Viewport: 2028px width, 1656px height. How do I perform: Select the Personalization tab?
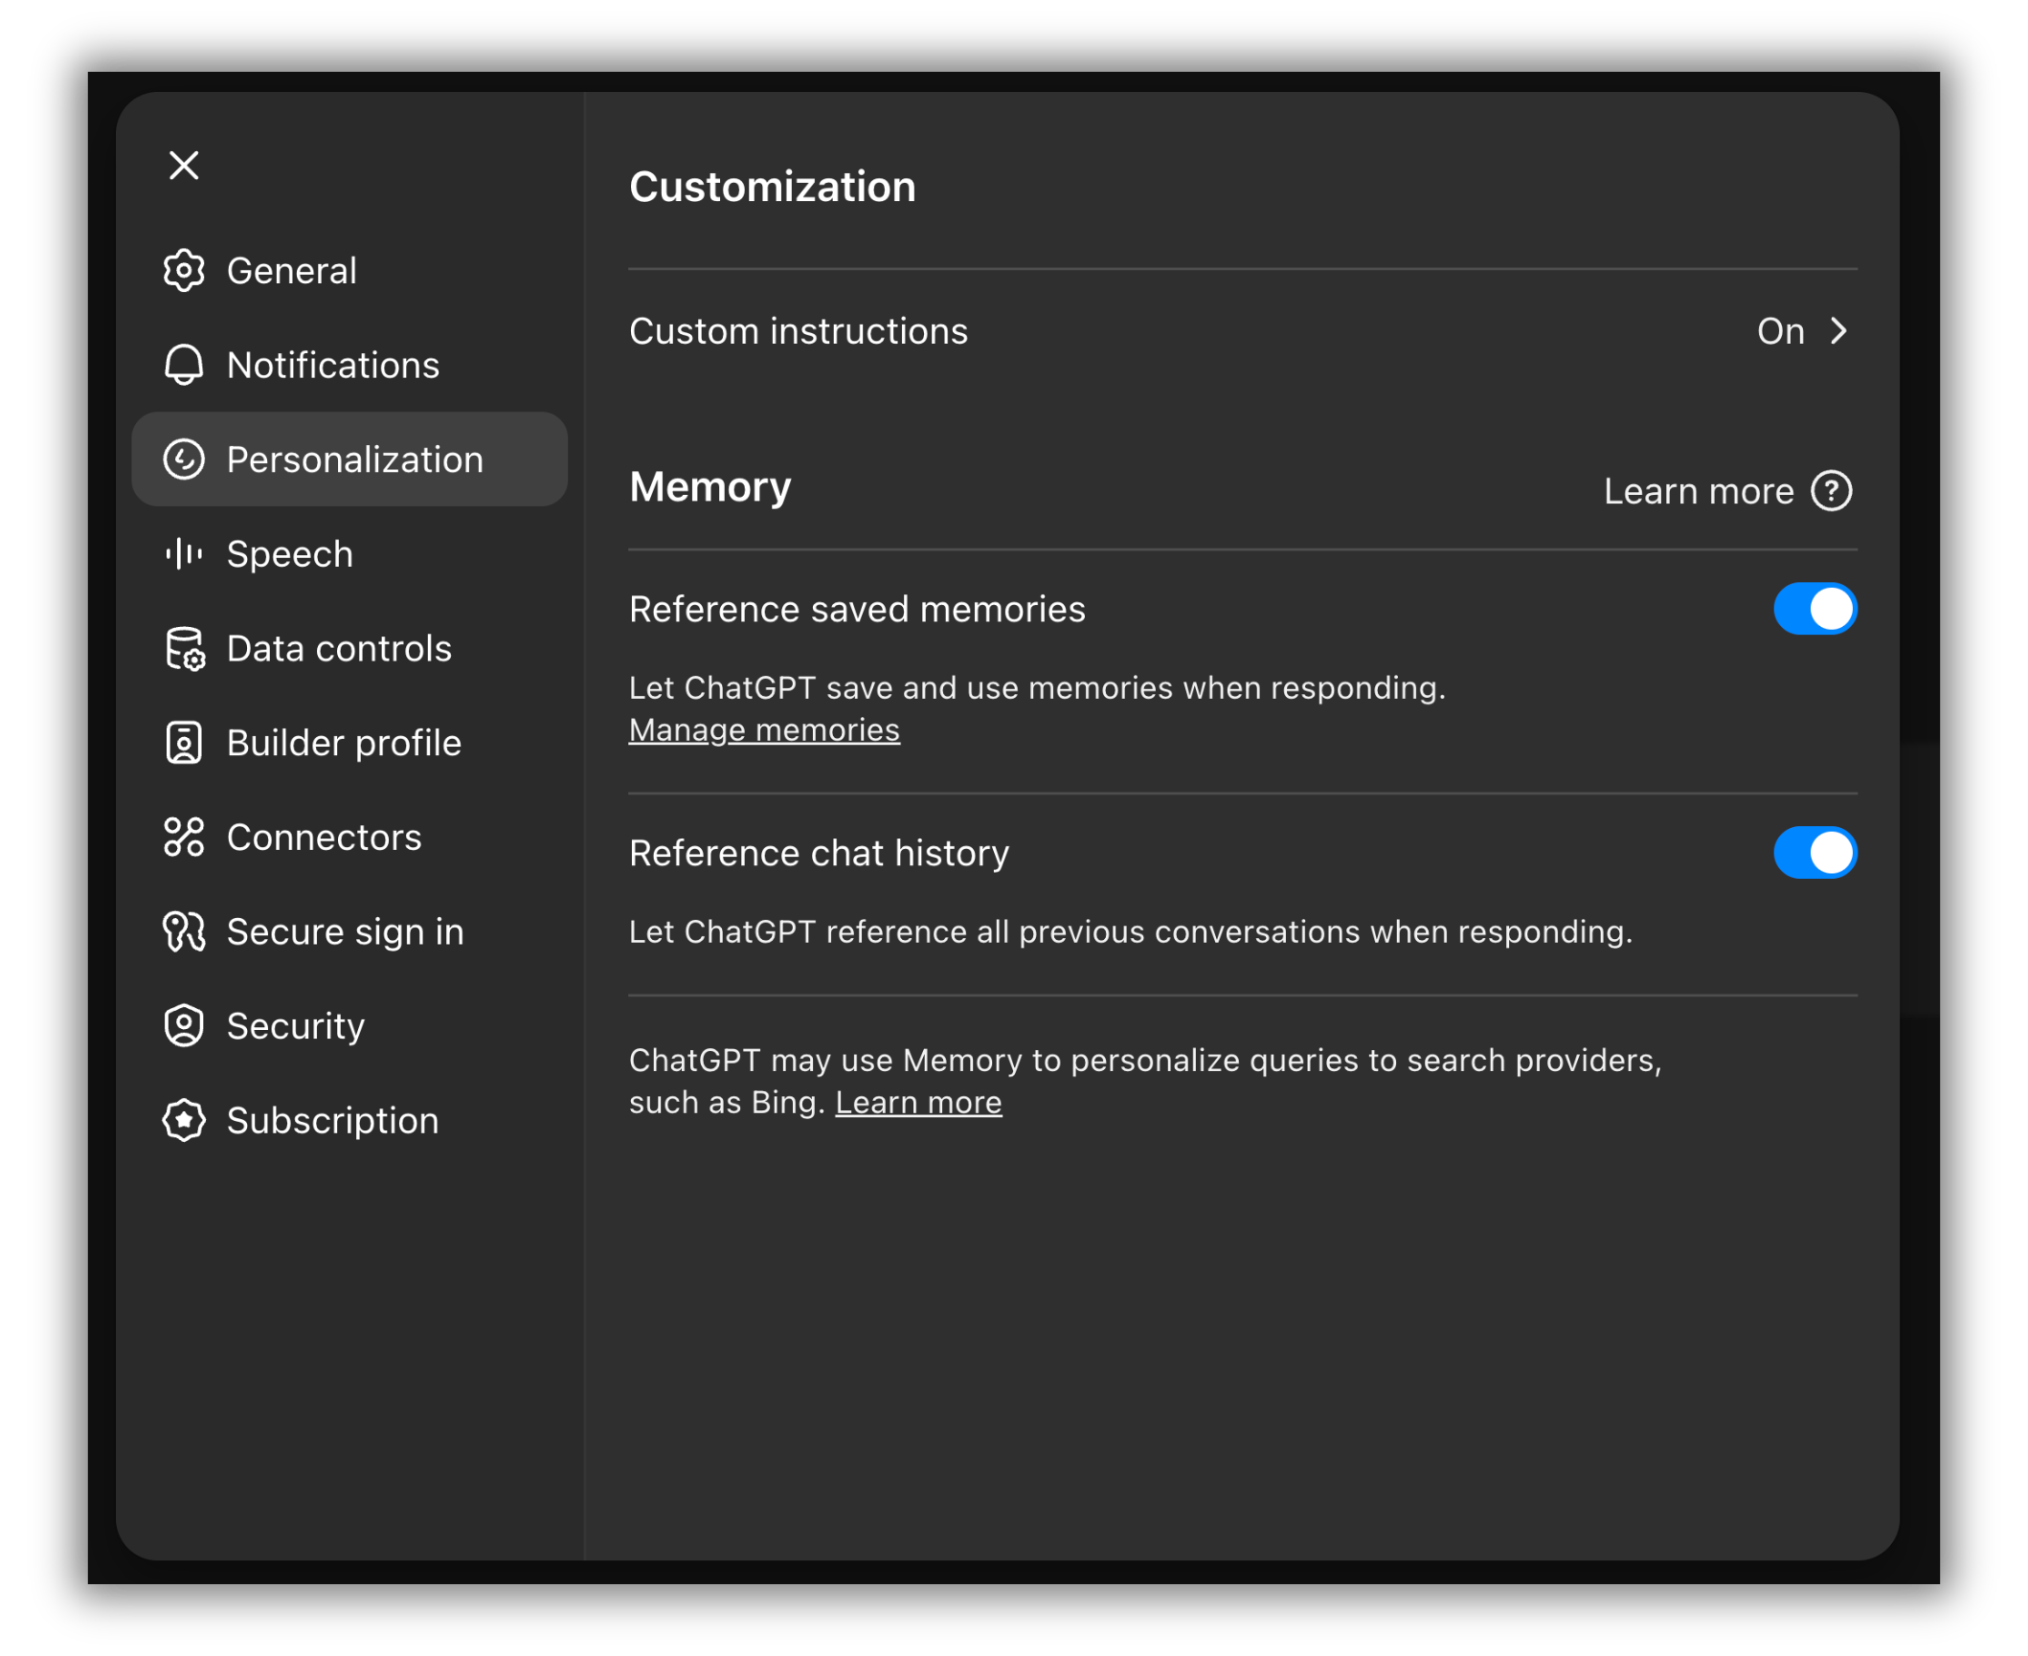point(349,459)
